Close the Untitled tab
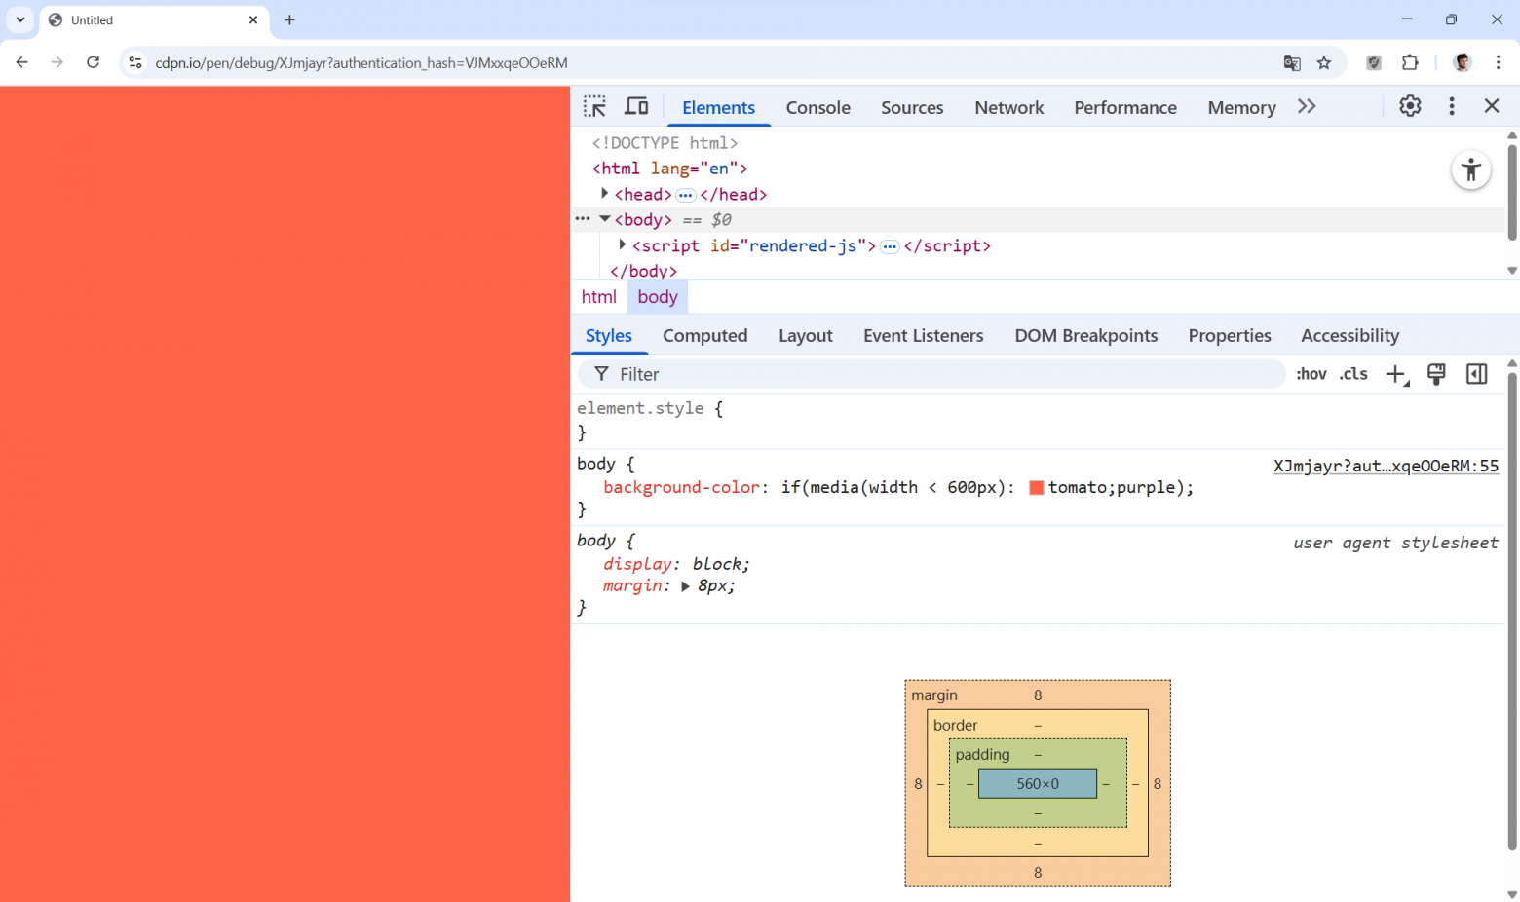 [x=253, y=19]
